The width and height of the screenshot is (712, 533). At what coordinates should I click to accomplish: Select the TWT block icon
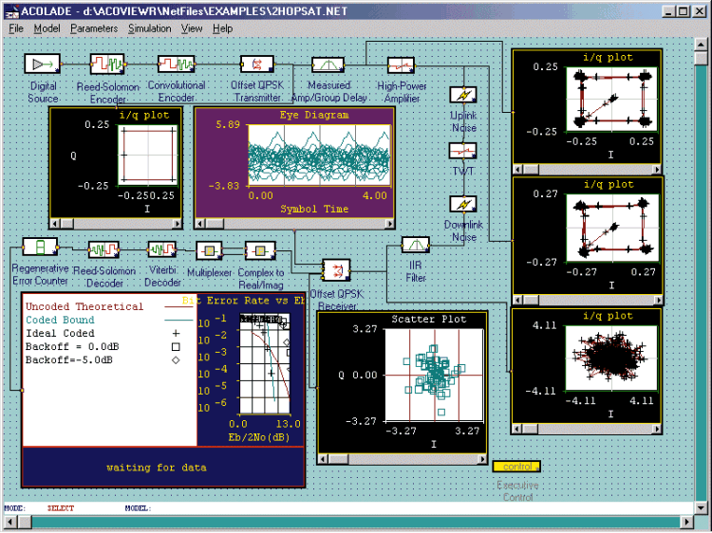(462, 151)
